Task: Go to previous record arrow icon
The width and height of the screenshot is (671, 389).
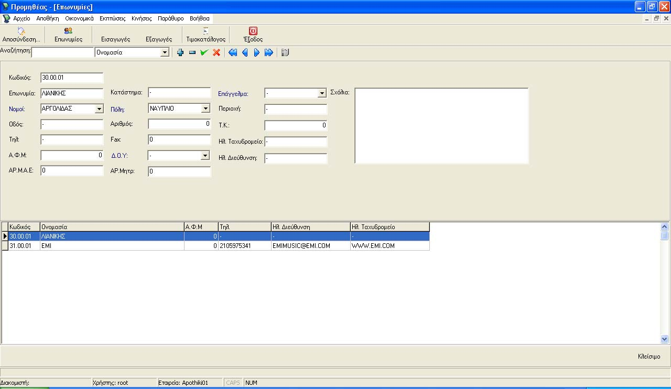Action: click(x=245, y=52)
